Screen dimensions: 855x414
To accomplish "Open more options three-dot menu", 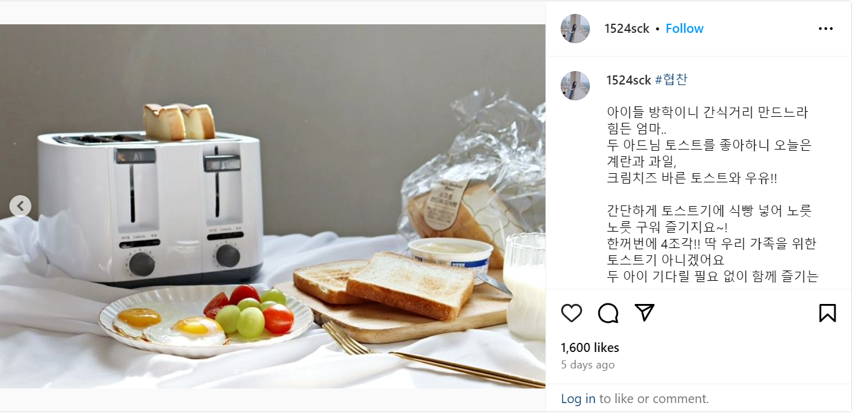I will click(826, 29).
